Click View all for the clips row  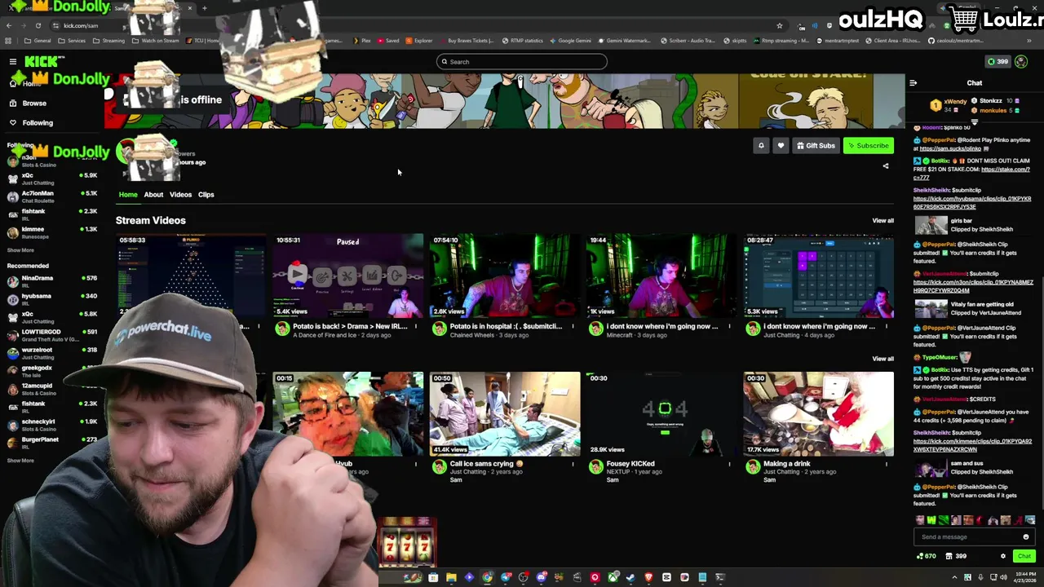(x=883, y=359)
